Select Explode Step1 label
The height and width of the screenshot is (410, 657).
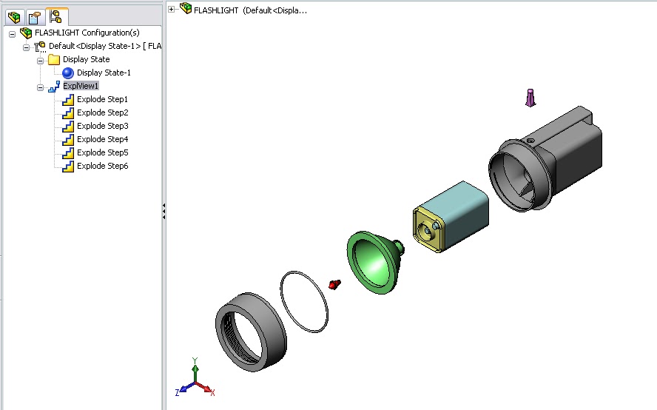103,99
